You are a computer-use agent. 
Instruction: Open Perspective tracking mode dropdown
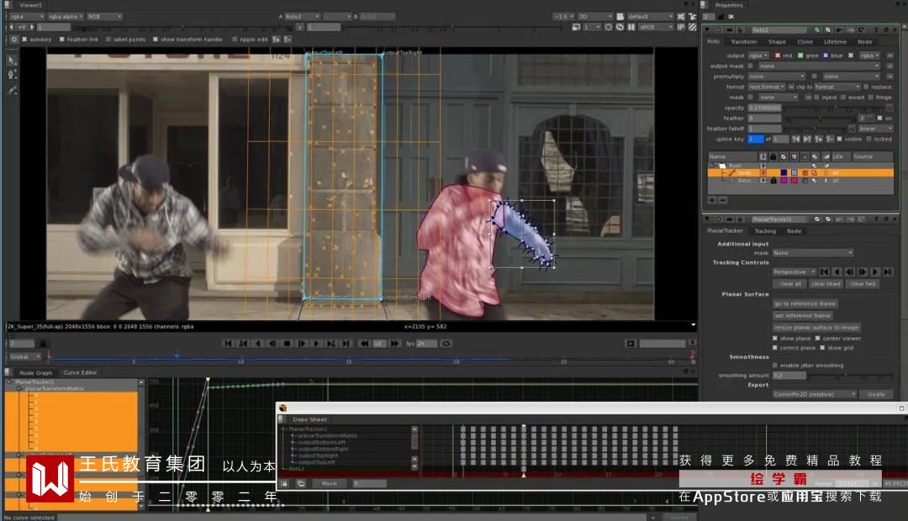tap(794, 272)
